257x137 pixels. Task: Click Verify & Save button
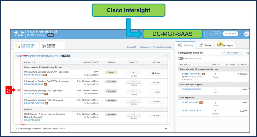[x=230, y=33]
